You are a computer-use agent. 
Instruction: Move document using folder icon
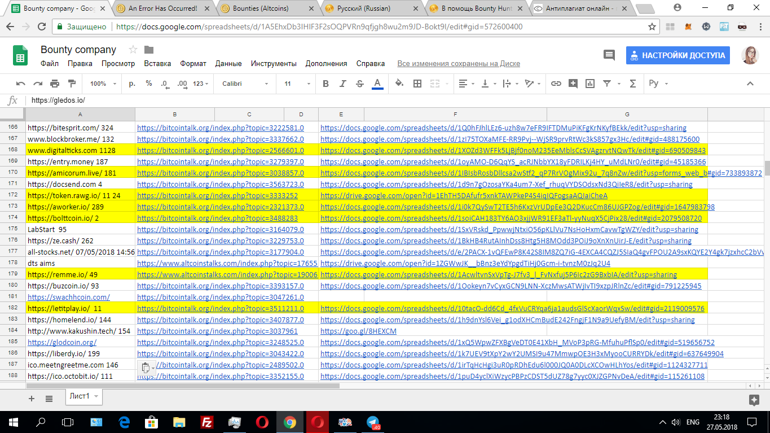pyautogui.click(x=149, y=50)
